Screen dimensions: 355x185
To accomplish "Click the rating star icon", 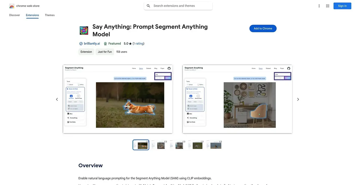I will coord(130,44).
